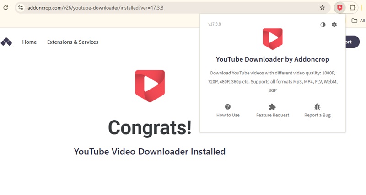Click the Feature Request puzzle icon
This screenshot has width=366, height=195.
tap(272, 107)
